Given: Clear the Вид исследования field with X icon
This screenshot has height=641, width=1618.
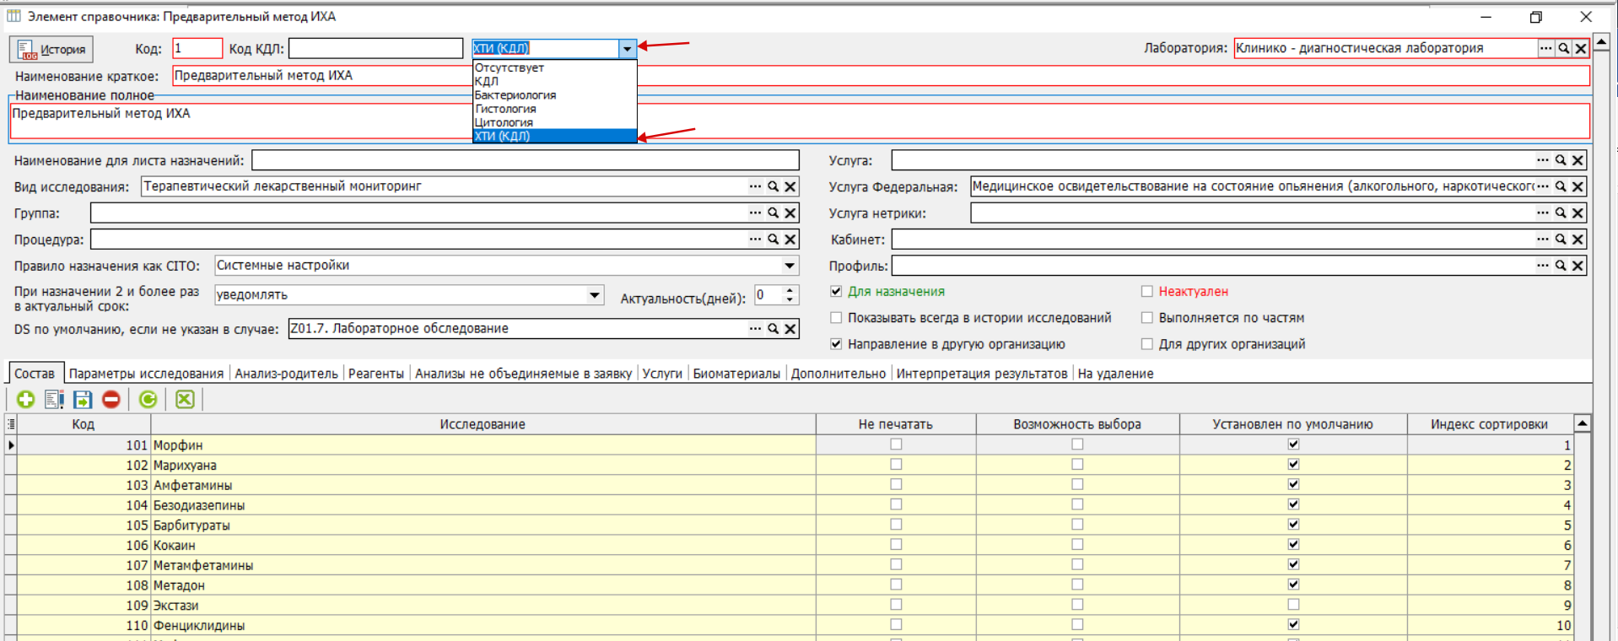Looking at the screenshot, I should [x=790, y=187].
